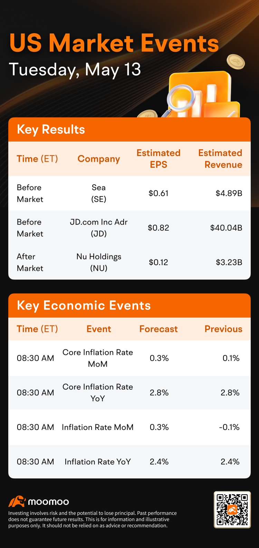Click the Estimated Revenue column header
259x548 pixels.
pos(220,159)
